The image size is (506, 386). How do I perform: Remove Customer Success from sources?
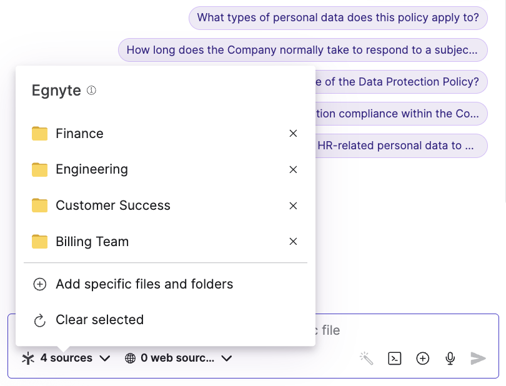pos(293,205)
